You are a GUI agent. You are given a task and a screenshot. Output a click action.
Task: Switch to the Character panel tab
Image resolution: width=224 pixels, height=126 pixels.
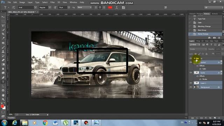point(192,14)
